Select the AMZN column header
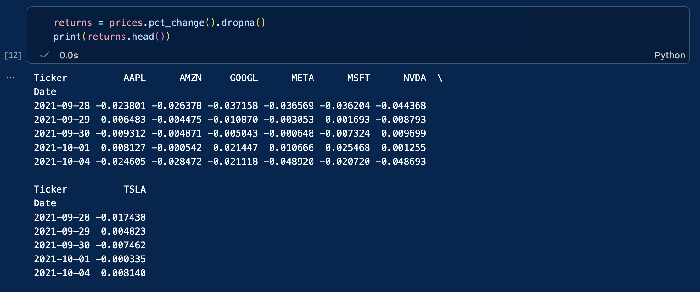The width and height of the screenshot is (700, 292). [x=191, y=78]
